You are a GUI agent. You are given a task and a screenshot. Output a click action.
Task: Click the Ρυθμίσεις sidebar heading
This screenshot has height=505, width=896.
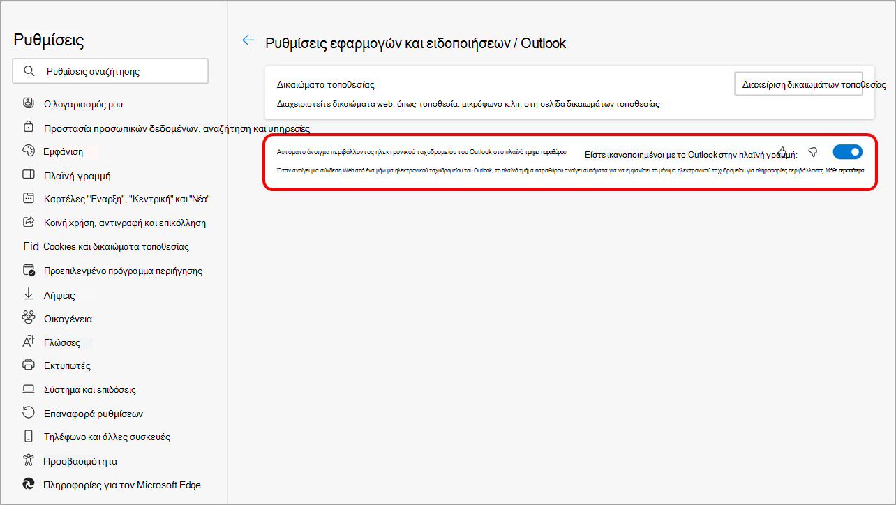(x=49, y=40)
